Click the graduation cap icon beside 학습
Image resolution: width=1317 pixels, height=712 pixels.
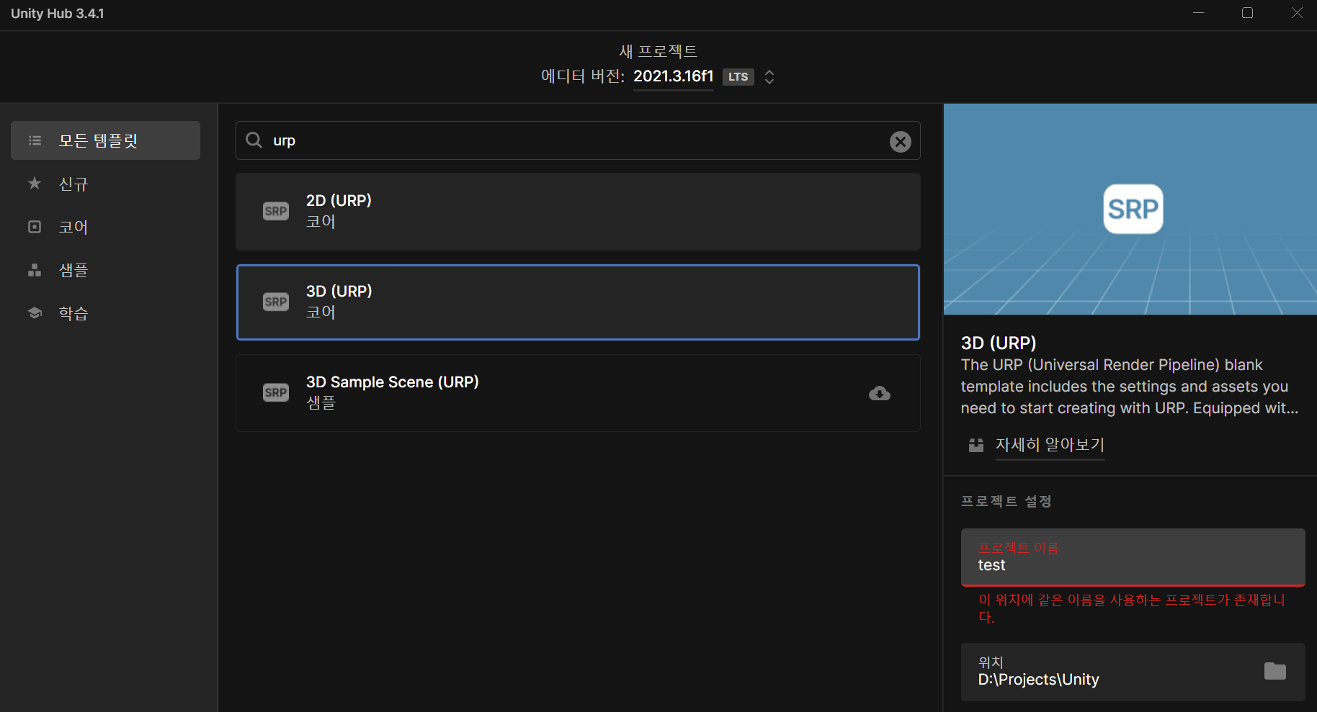coord(35,313)
